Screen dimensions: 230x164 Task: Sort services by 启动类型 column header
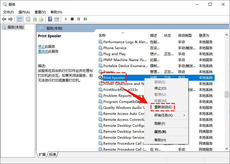click(185, 36)
